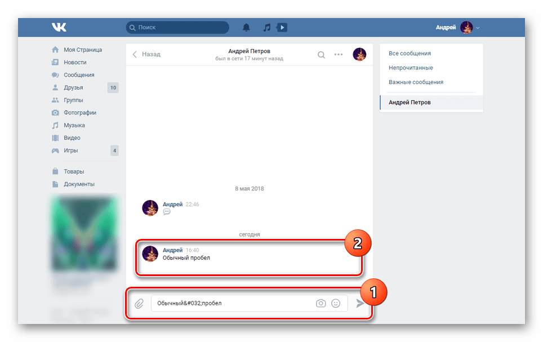
Task: Open search within the conversation
Action: [321, 55]
